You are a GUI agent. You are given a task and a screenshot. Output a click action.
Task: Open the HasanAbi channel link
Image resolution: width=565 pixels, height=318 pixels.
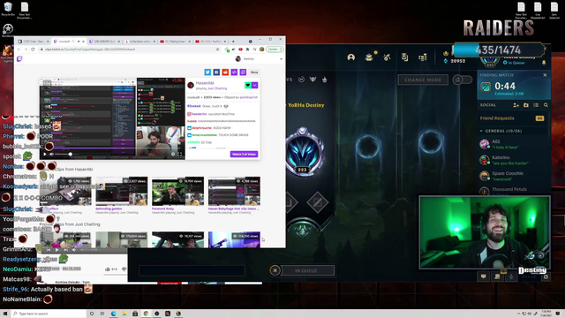(x=205, y=83)
